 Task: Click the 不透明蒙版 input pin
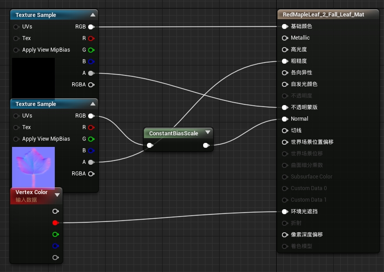click(285, 107)
